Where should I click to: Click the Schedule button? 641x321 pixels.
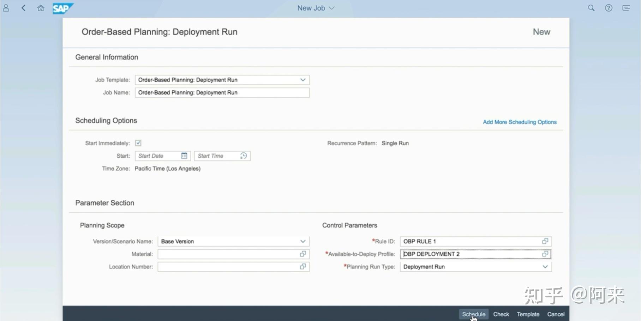tap(473, 314)
